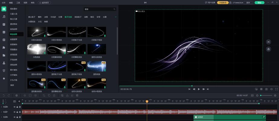Click the search magnifier icon
The image size is (279, 121).
point(115,9)
